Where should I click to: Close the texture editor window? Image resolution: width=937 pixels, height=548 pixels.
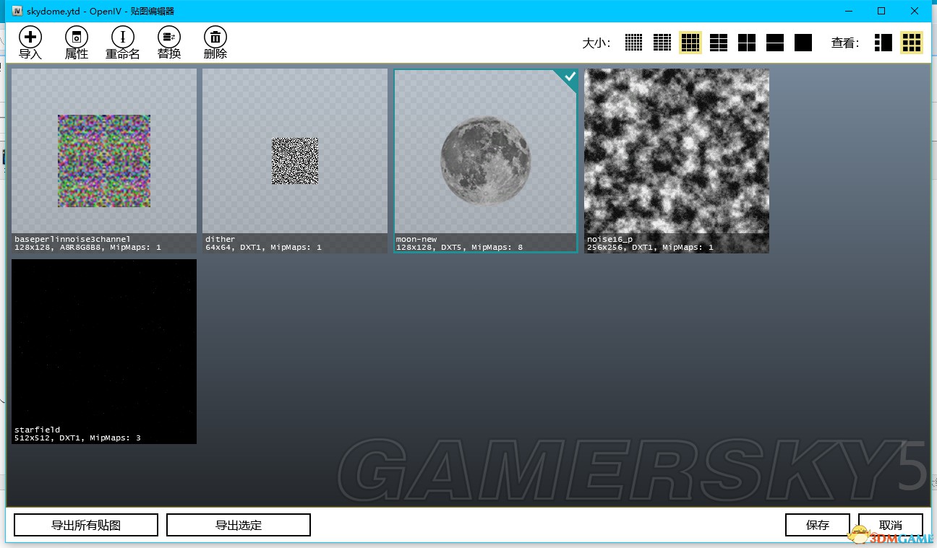click(915, 11)
